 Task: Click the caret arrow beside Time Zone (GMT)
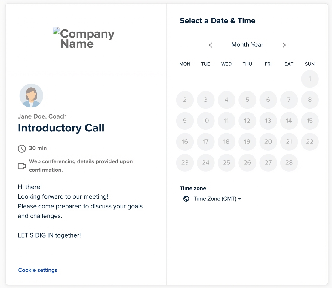coord(239,199)
